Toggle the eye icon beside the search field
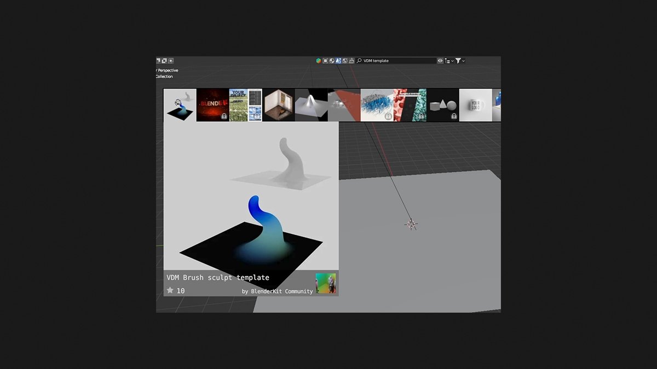The width and height of the screenshot is (657, 369). coord(440,60)
